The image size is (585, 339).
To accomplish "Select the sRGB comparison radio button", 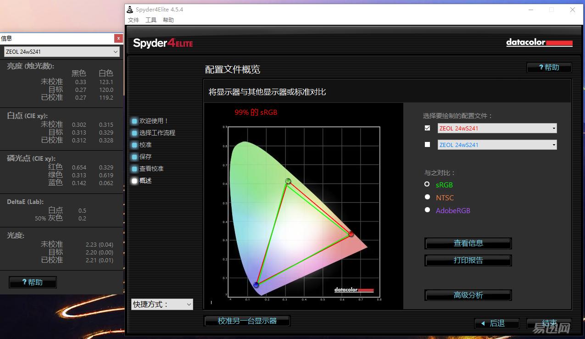I will pos(427,184).
